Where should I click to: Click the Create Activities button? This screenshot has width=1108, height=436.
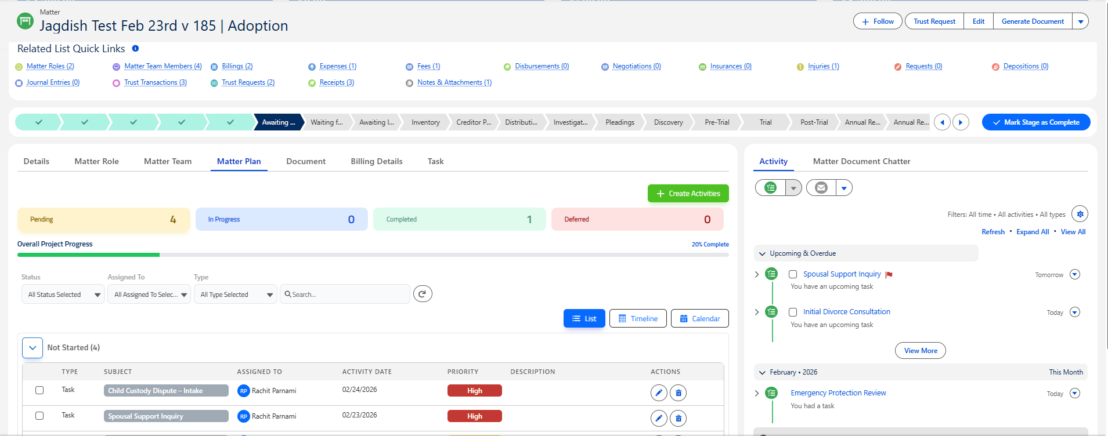pyautogui.click(x=688, y=194)
